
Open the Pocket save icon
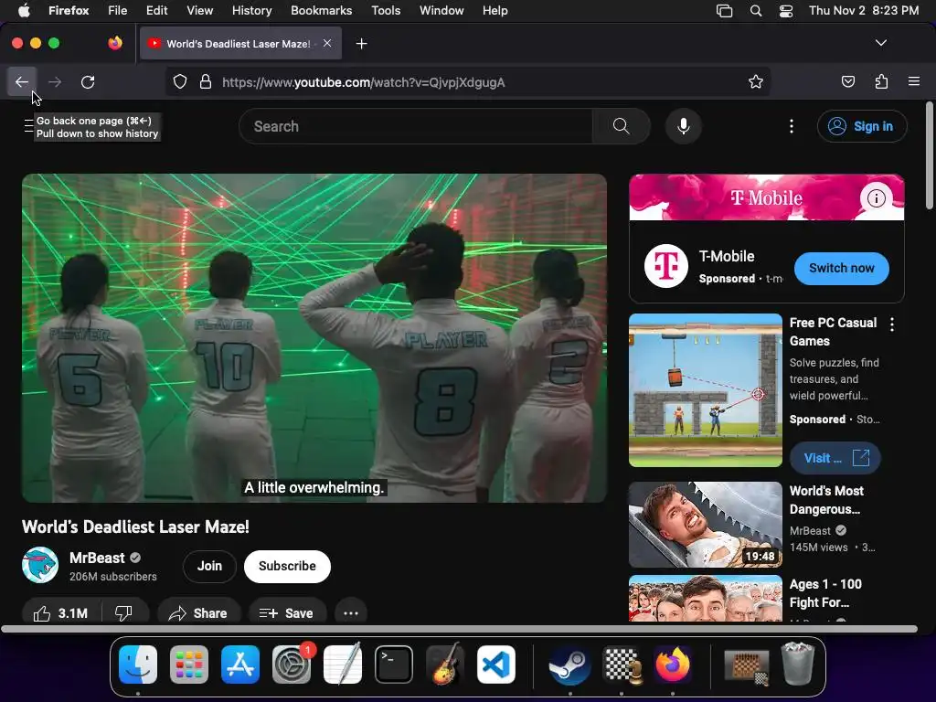click(847, 81)
